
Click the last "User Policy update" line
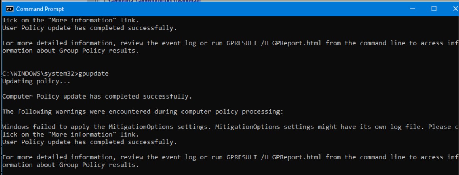point(89,142)
